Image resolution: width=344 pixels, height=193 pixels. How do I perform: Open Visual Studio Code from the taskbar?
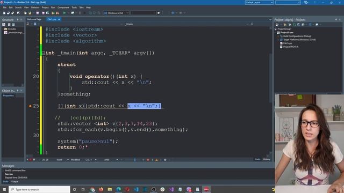(136, 189)
